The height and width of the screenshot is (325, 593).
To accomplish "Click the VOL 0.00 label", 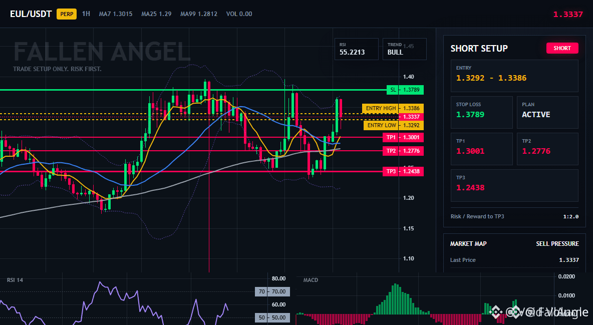I will pyautogui.click(x=239, y=14).
